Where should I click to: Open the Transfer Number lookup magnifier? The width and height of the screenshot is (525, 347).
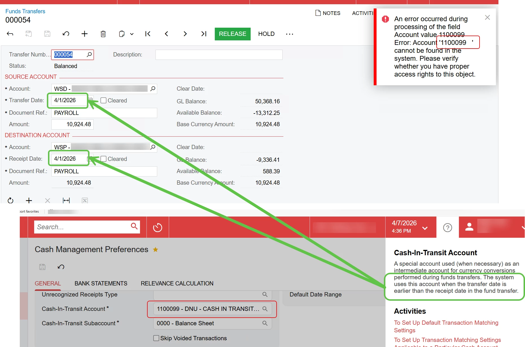tap(89, 54)
